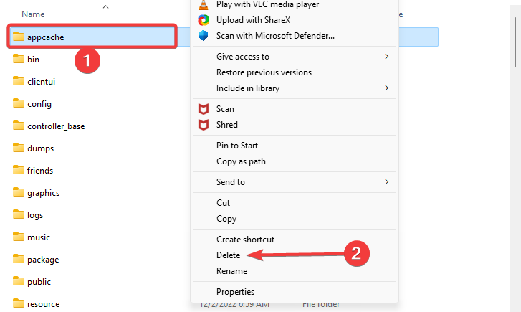The width and height of the screenshot is (521, 312).
Task: Sort files by the Name column header
Action: coord(33,14)
